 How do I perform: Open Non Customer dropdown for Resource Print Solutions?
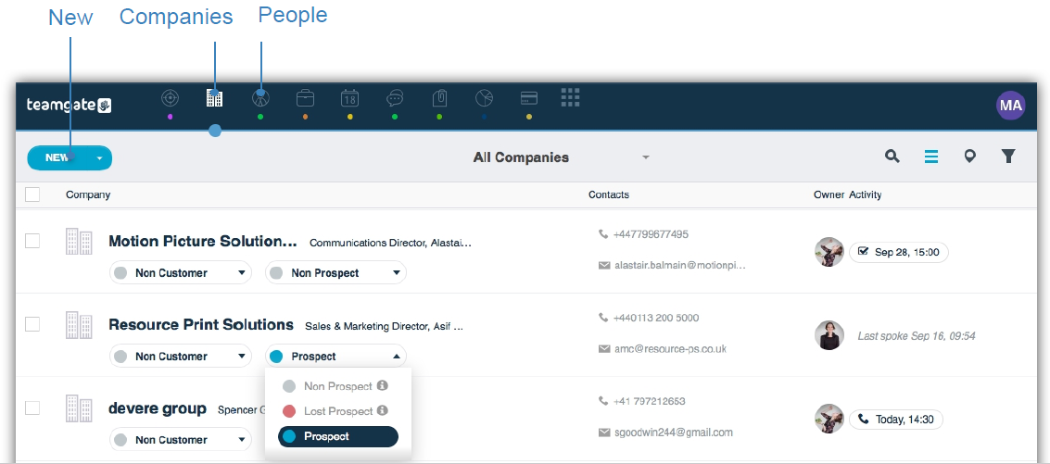(181, 357)
